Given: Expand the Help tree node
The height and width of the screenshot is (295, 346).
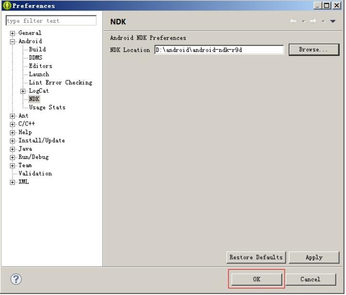Looking at the screenshot, I should click(12, 133).
